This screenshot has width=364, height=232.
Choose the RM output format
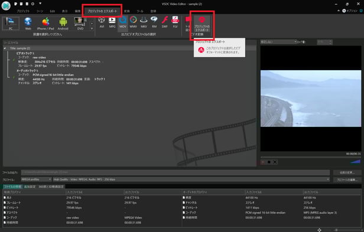coord(154,22)
